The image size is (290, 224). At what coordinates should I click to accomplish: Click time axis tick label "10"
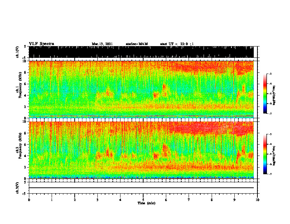point(257,200)
